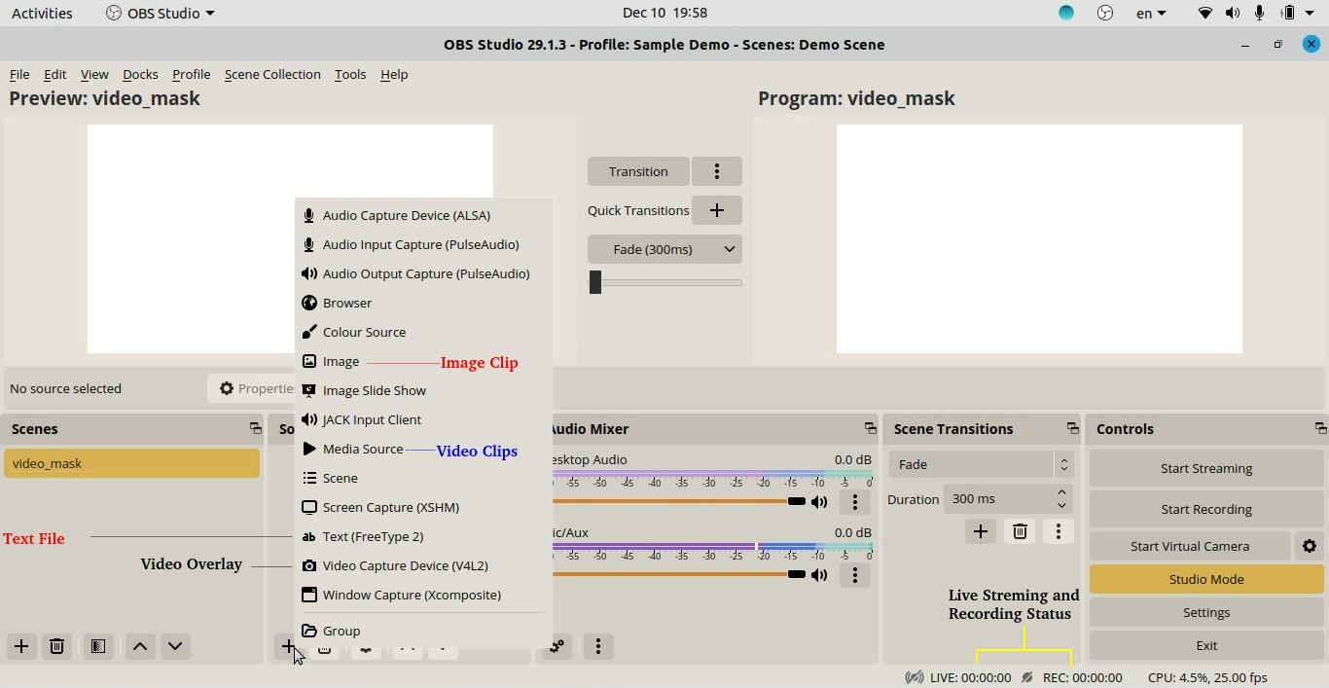Image resolution: width=1329 pixels, height=688 pixels.
Task: Add Video Capture Device (V4L2)
Action: (x=423, y=565)
